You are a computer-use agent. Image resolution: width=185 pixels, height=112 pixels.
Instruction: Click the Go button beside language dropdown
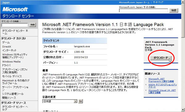(x=80, y=101)
